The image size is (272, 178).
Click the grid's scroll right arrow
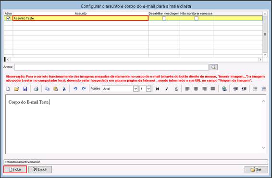click(260, 60)
